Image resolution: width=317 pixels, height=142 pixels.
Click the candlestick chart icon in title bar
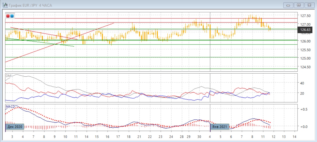coord(5,5)
